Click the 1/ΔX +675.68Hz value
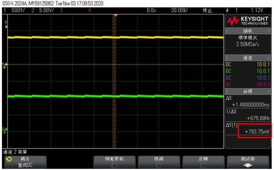274x170 pixels. pos(258,118)
